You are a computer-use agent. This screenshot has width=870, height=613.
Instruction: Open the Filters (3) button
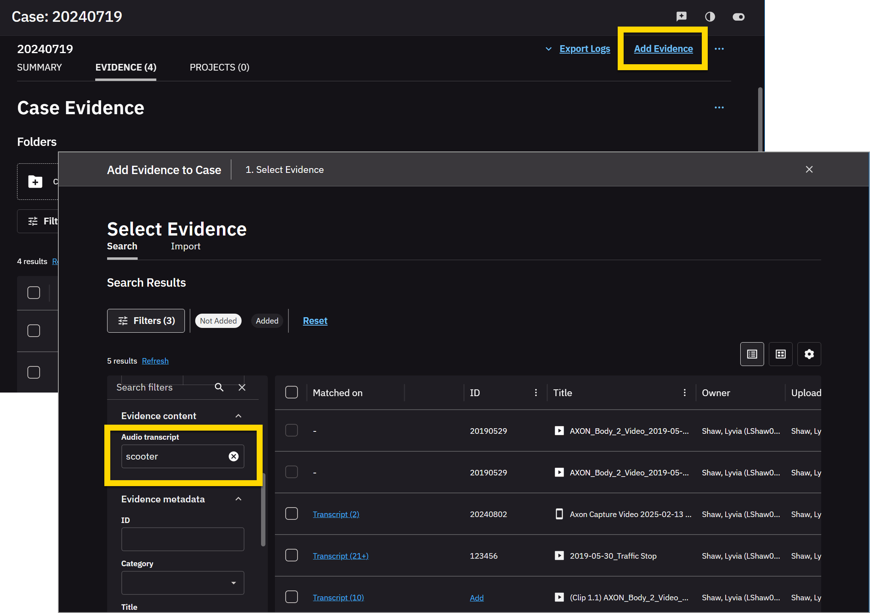coord(146,321)
